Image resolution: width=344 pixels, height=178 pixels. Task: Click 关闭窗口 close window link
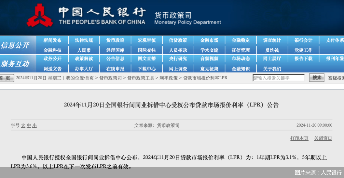pyautogui.click(x=323, y=138)
